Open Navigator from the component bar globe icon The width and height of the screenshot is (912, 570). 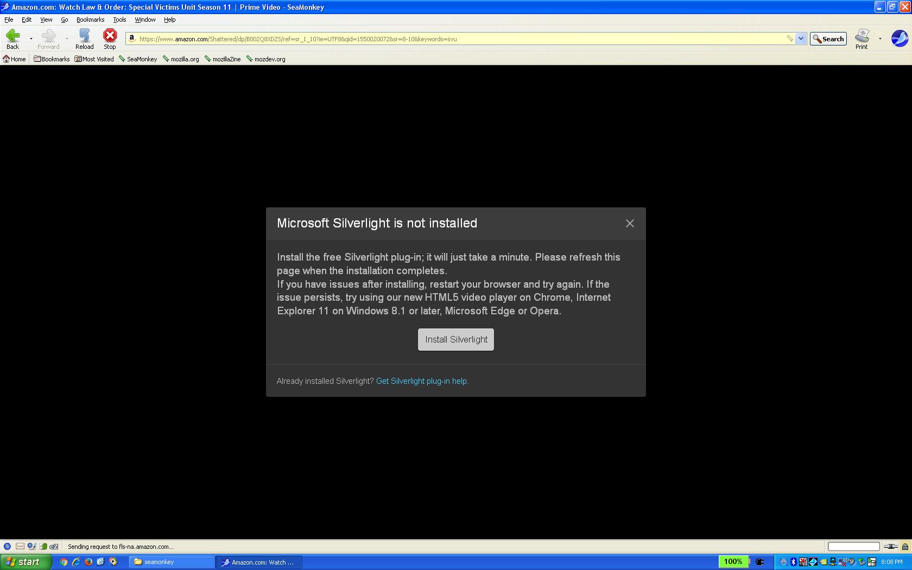(7, 547)
